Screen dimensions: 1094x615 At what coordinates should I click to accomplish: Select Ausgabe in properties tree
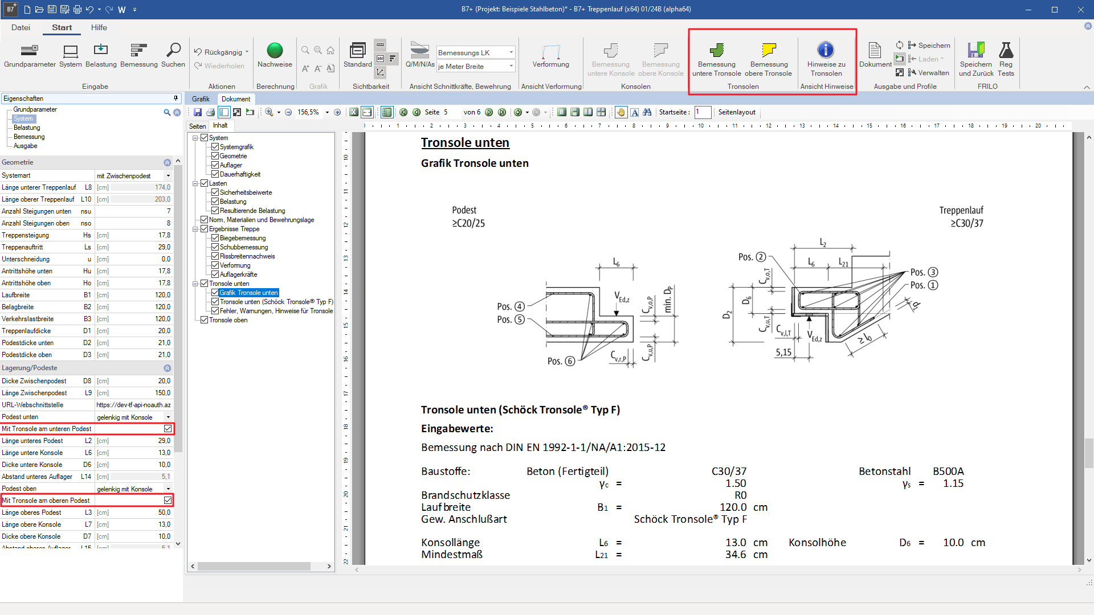(26, 146)
